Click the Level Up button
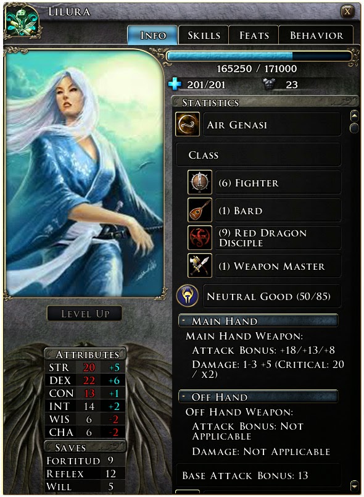The width and height of the screenshot is (364, 497). coord(85,314)
